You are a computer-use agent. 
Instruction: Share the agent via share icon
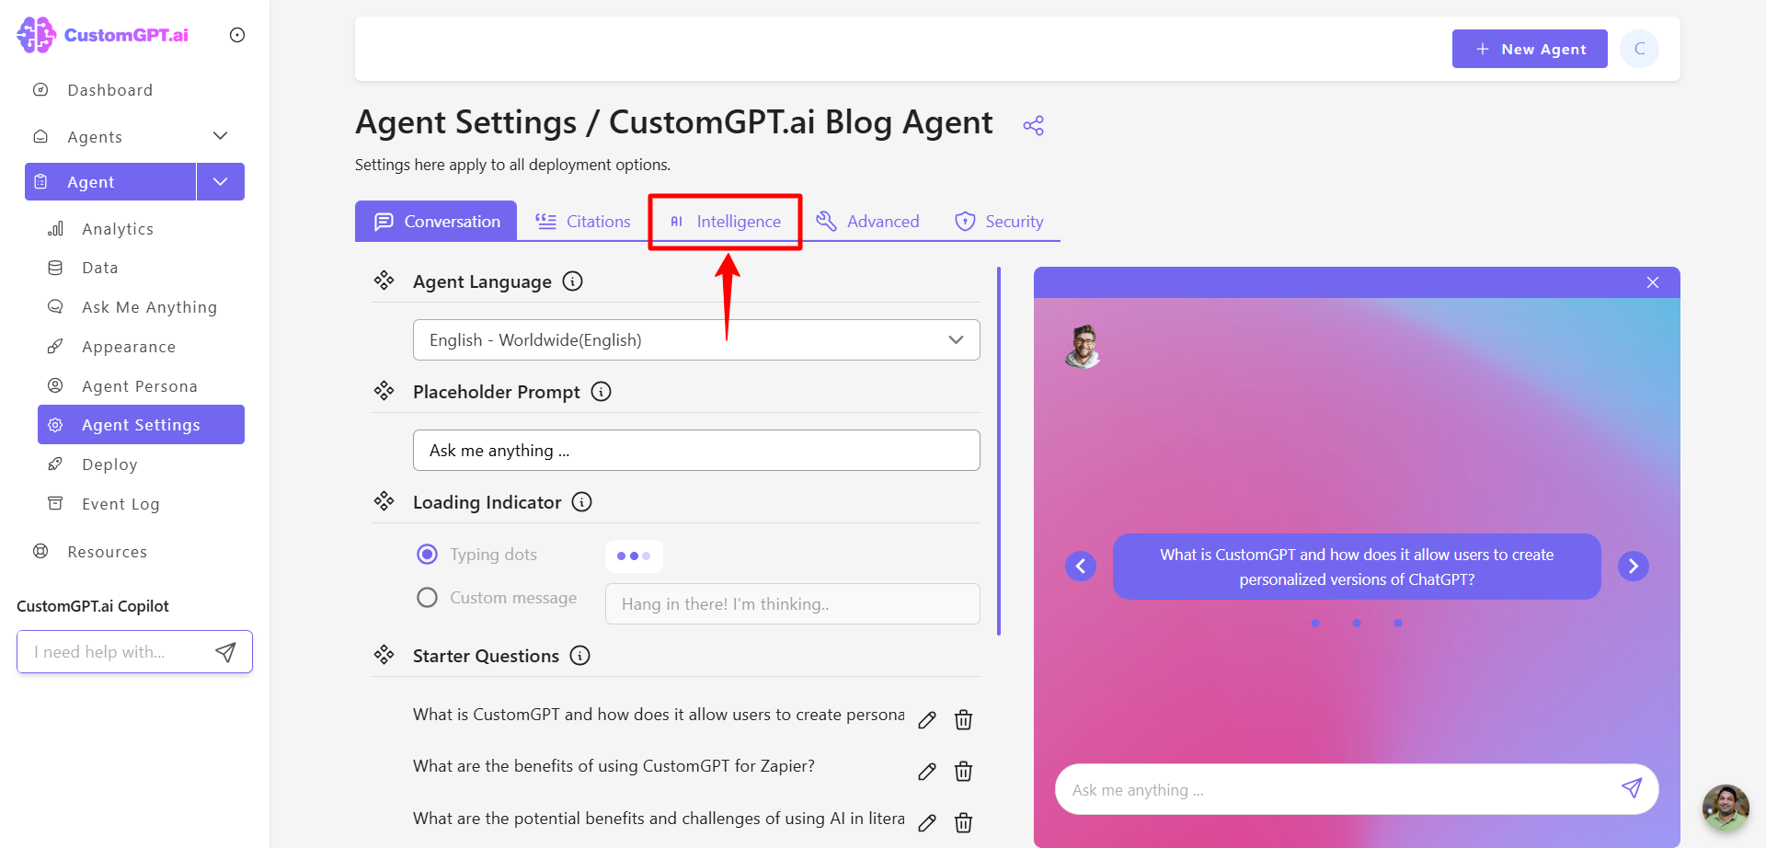(1033, 125)
